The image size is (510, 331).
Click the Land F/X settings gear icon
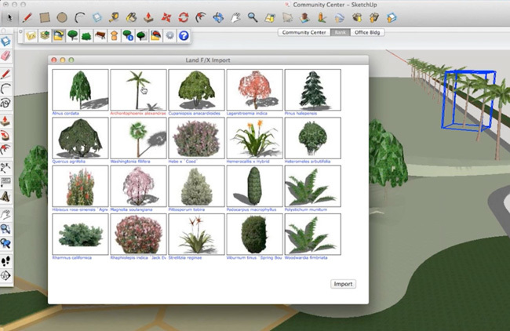point(169,35)
